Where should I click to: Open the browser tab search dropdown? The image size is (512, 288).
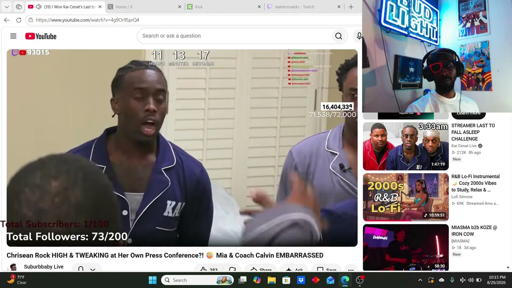6,7
